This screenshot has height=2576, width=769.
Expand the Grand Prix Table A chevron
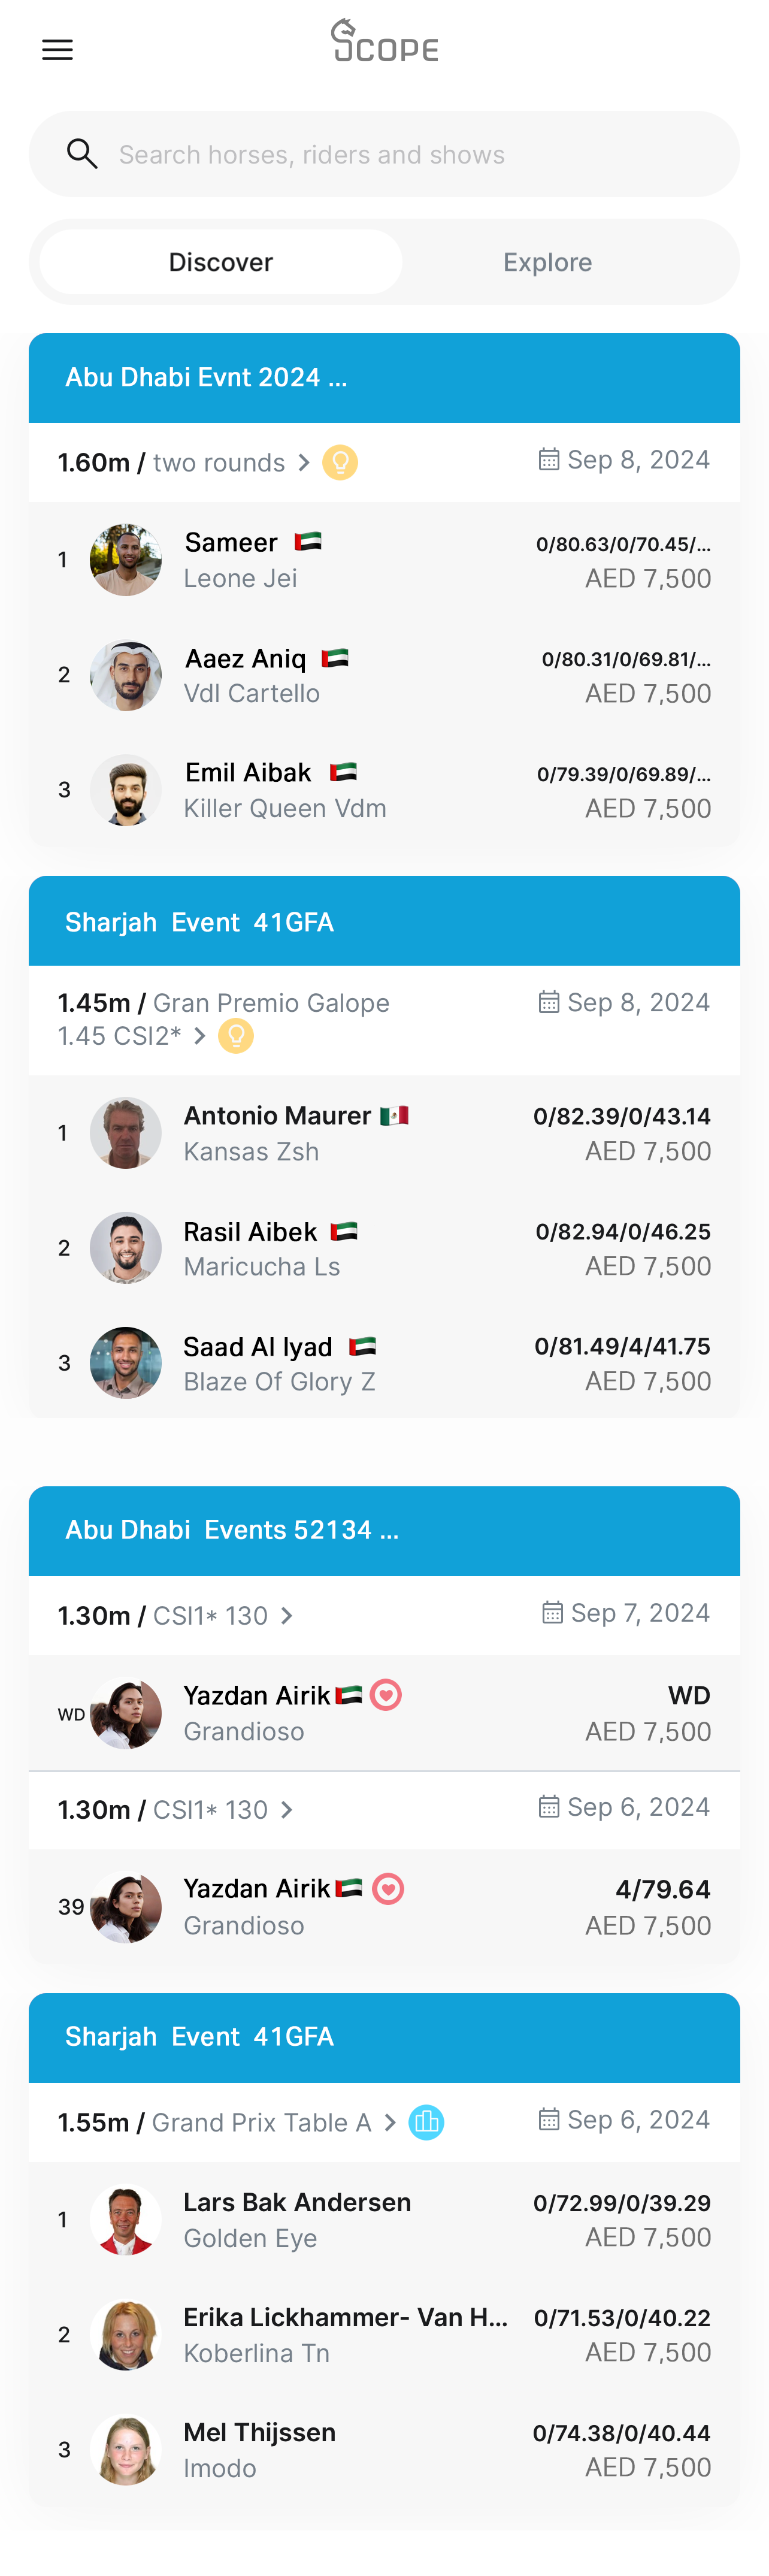[390, 2122]
